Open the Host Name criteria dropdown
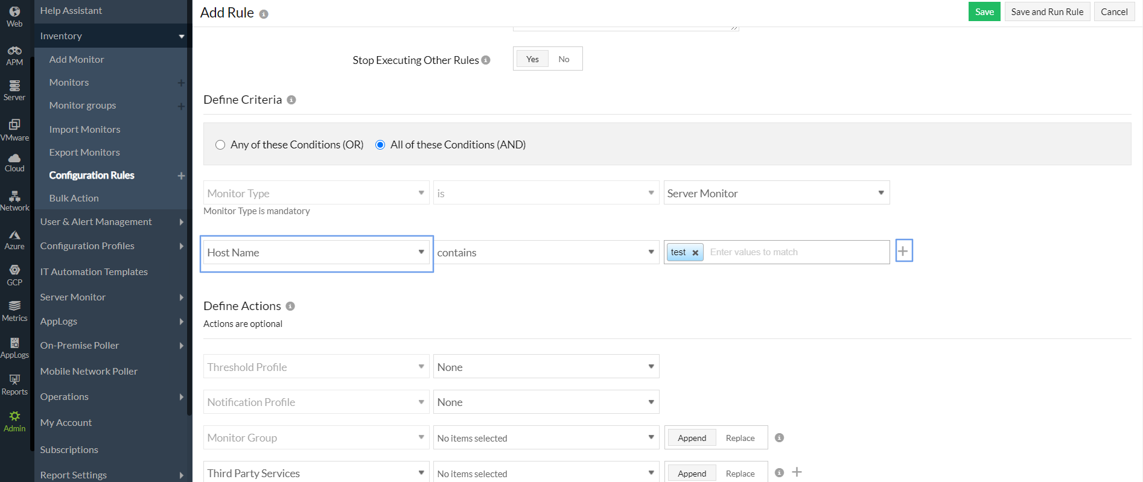 point(316,253)
